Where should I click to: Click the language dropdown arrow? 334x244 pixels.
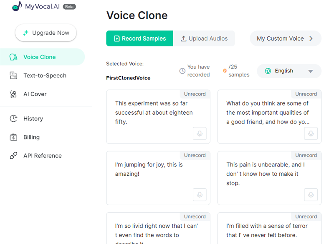[x=310, y=72]
